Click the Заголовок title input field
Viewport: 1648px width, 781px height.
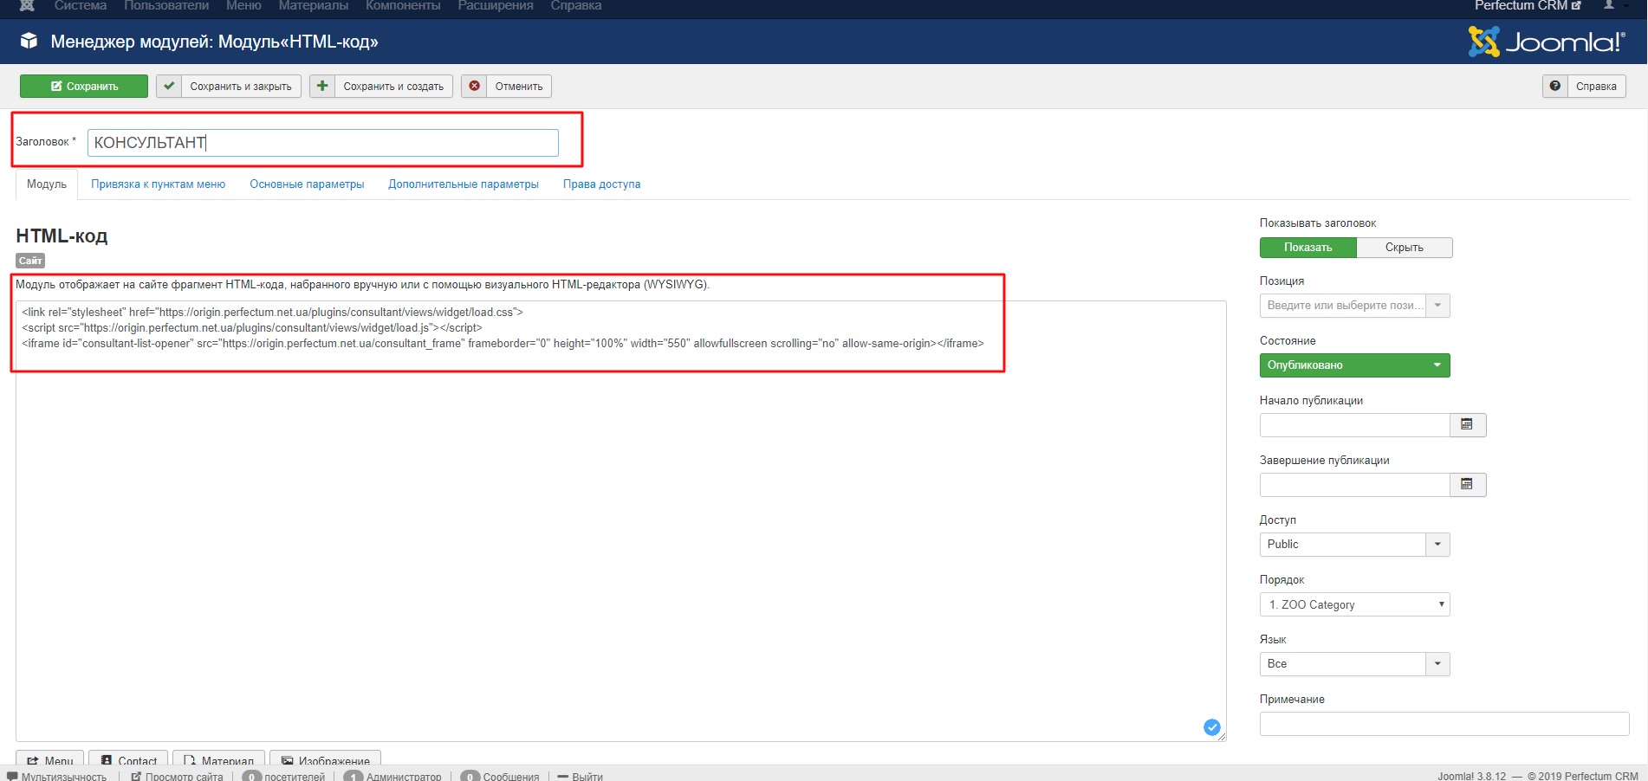tap(322, 143)
